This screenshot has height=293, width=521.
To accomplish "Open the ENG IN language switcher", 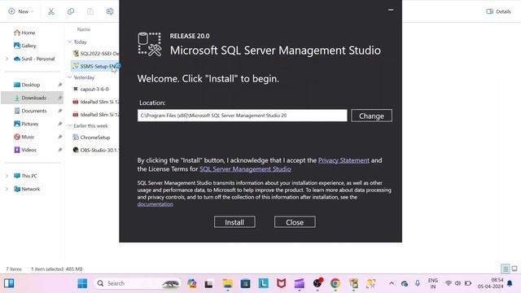I will tap(432, 283).
